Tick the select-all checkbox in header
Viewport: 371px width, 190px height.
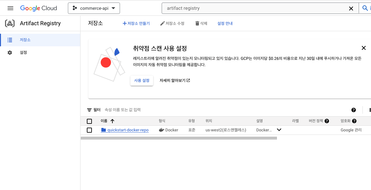[89, 121]
